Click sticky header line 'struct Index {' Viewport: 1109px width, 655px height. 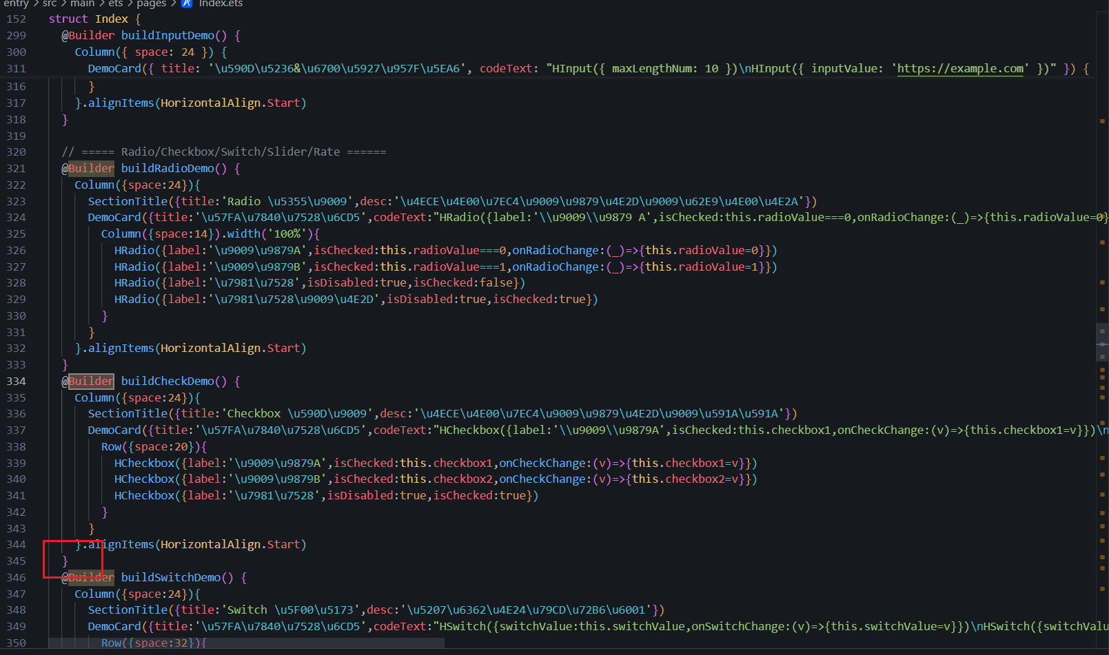click(x=94, y=19)
